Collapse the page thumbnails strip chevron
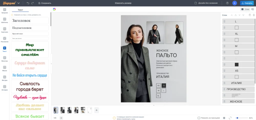This screenshot has height=120, width=256. pos(154,105)
